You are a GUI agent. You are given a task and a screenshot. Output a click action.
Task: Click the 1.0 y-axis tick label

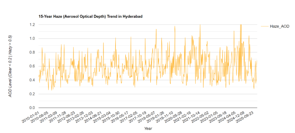tap(31, 38)
